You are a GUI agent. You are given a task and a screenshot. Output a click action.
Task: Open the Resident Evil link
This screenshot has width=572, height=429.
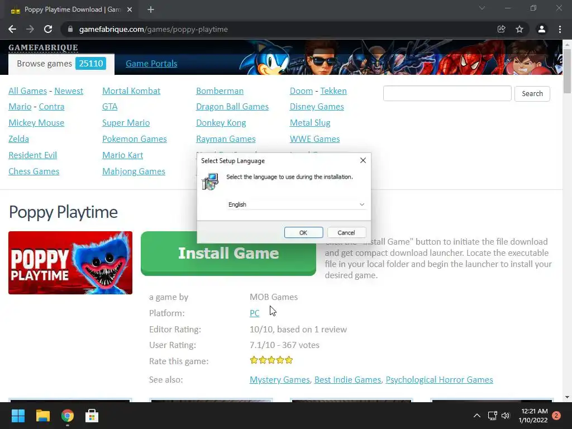point(32,155)
